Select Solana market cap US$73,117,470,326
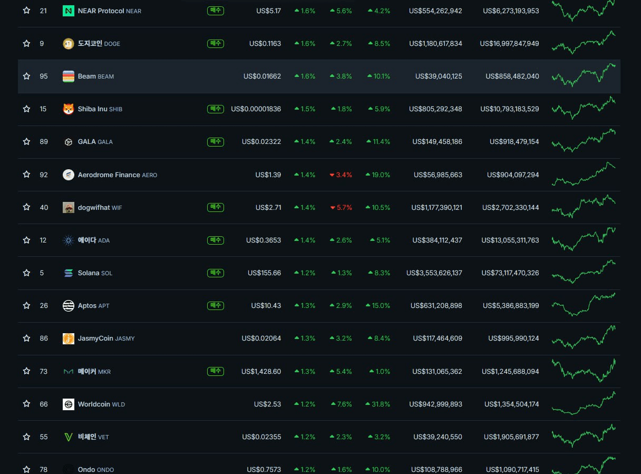The height and width of the screenshot is (474, 641). point(510,273)
